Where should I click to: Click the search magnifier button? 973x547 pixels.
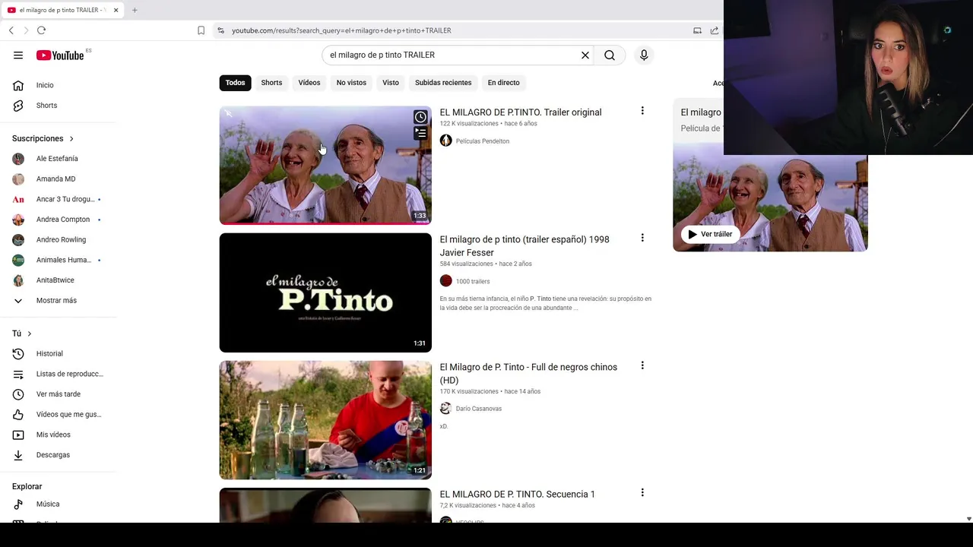[x=610, y=55]
